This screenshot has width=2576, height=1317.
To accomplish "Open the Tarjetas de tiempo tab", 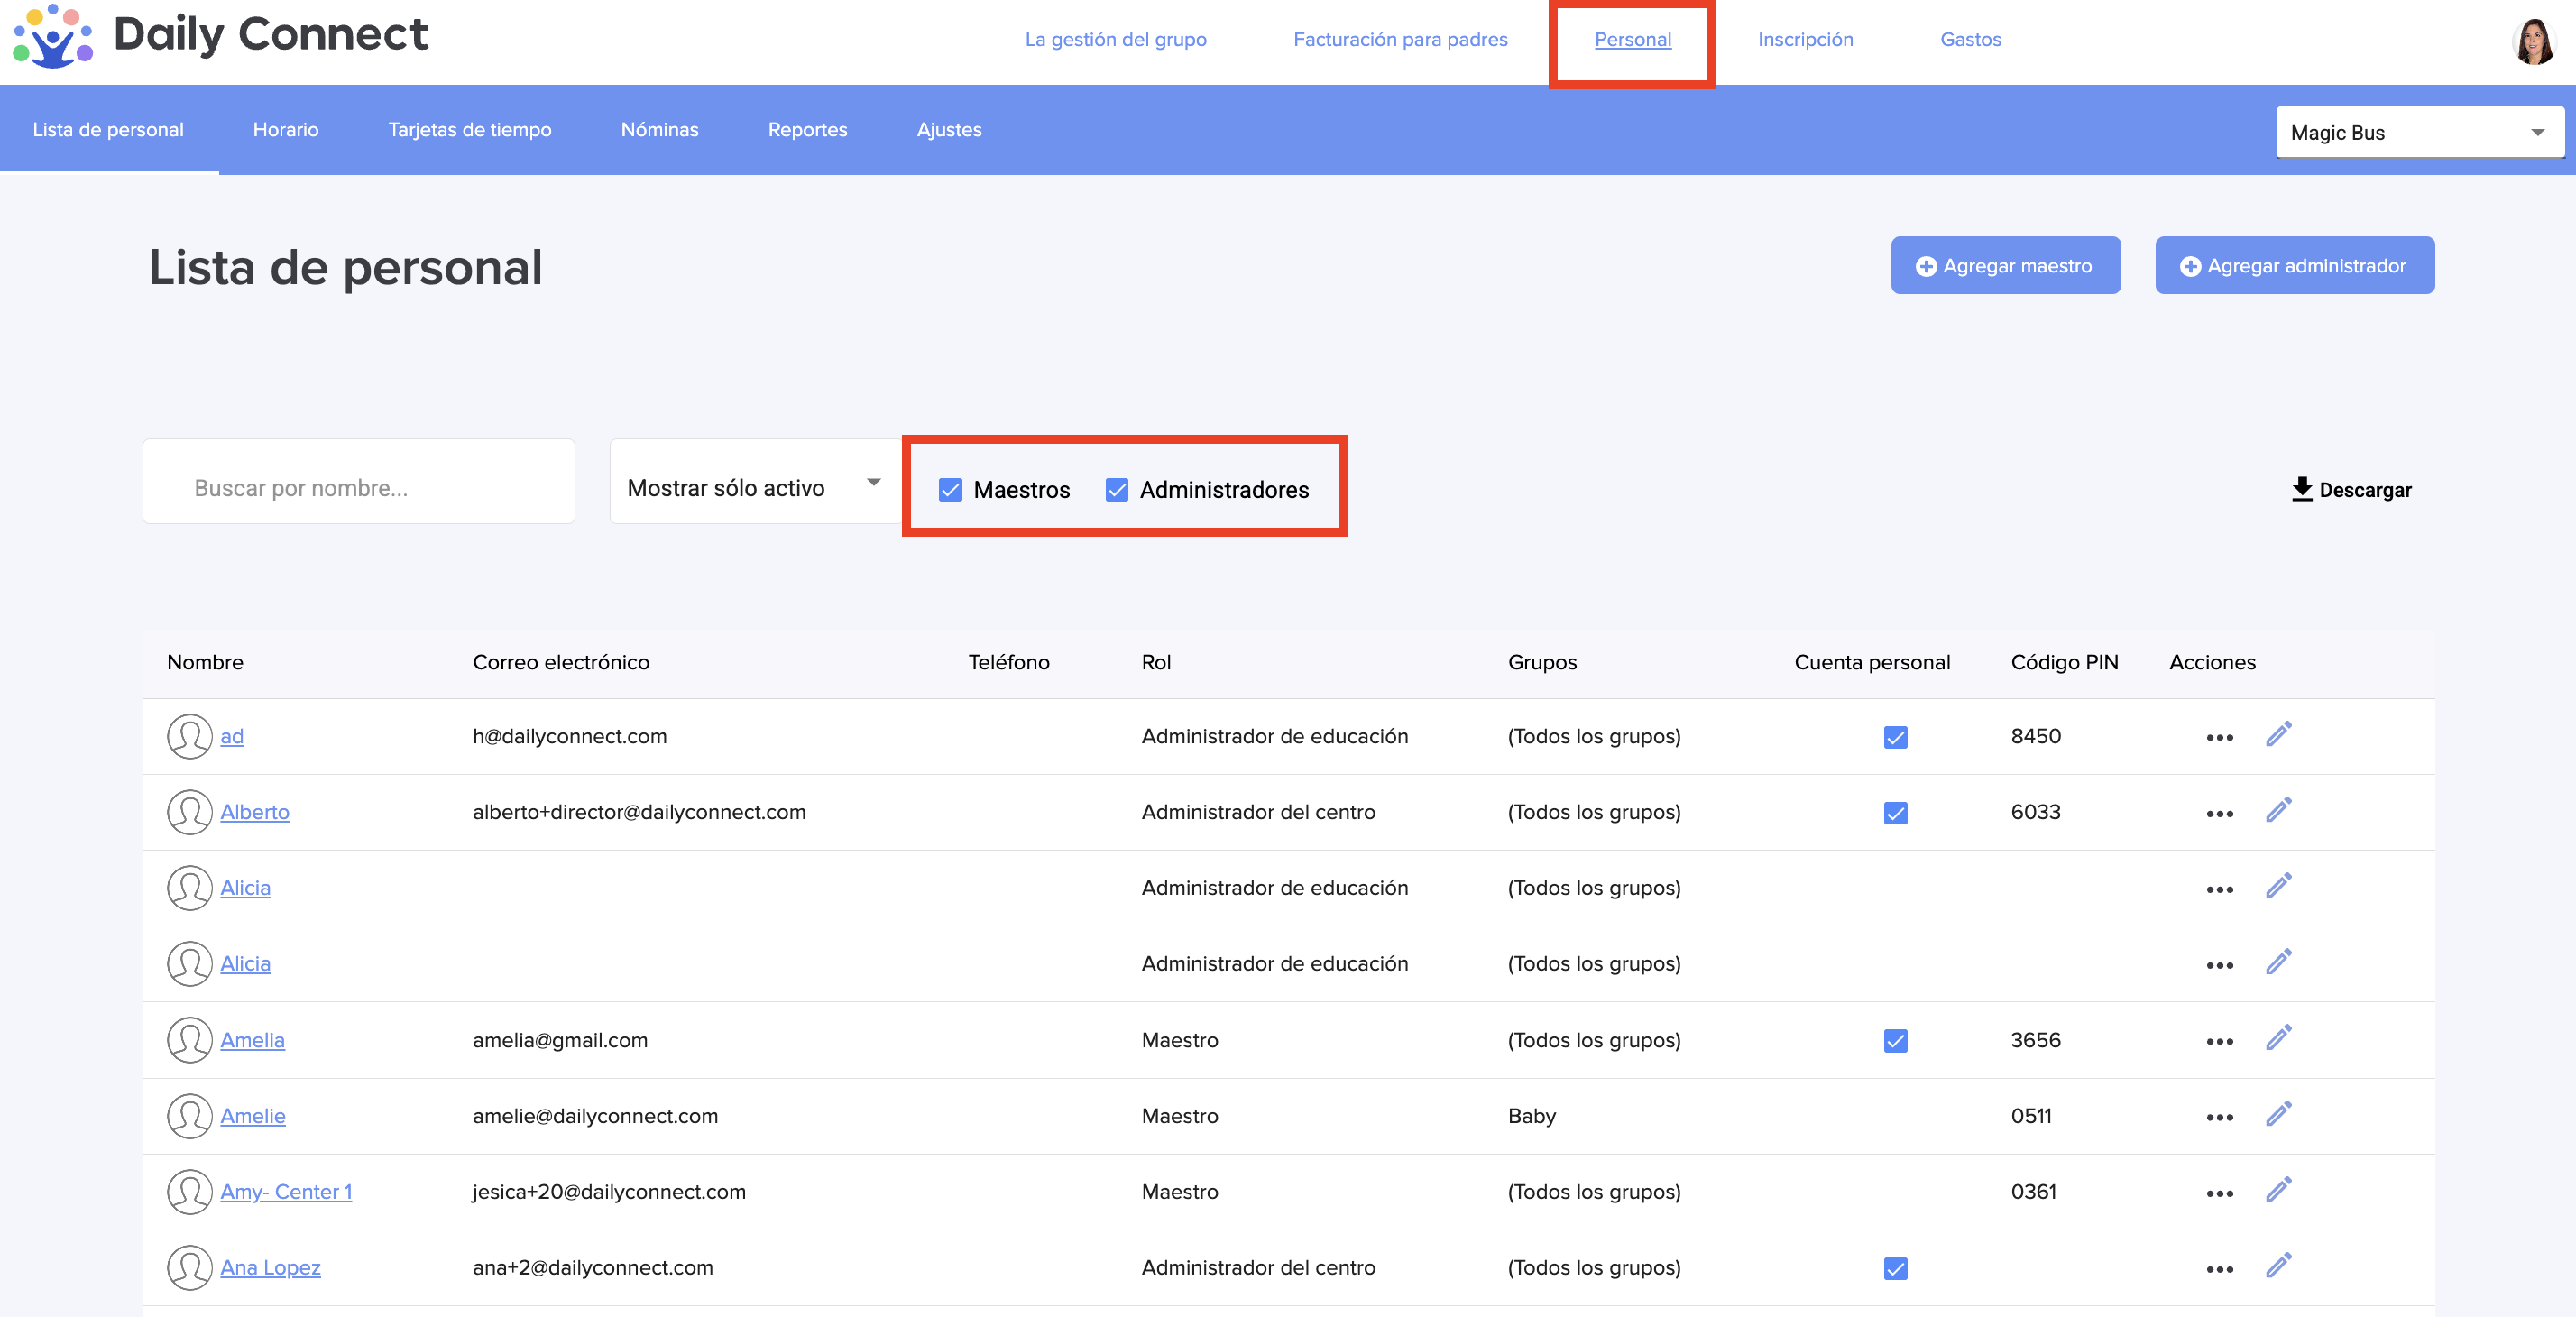I will click(469, 129).
